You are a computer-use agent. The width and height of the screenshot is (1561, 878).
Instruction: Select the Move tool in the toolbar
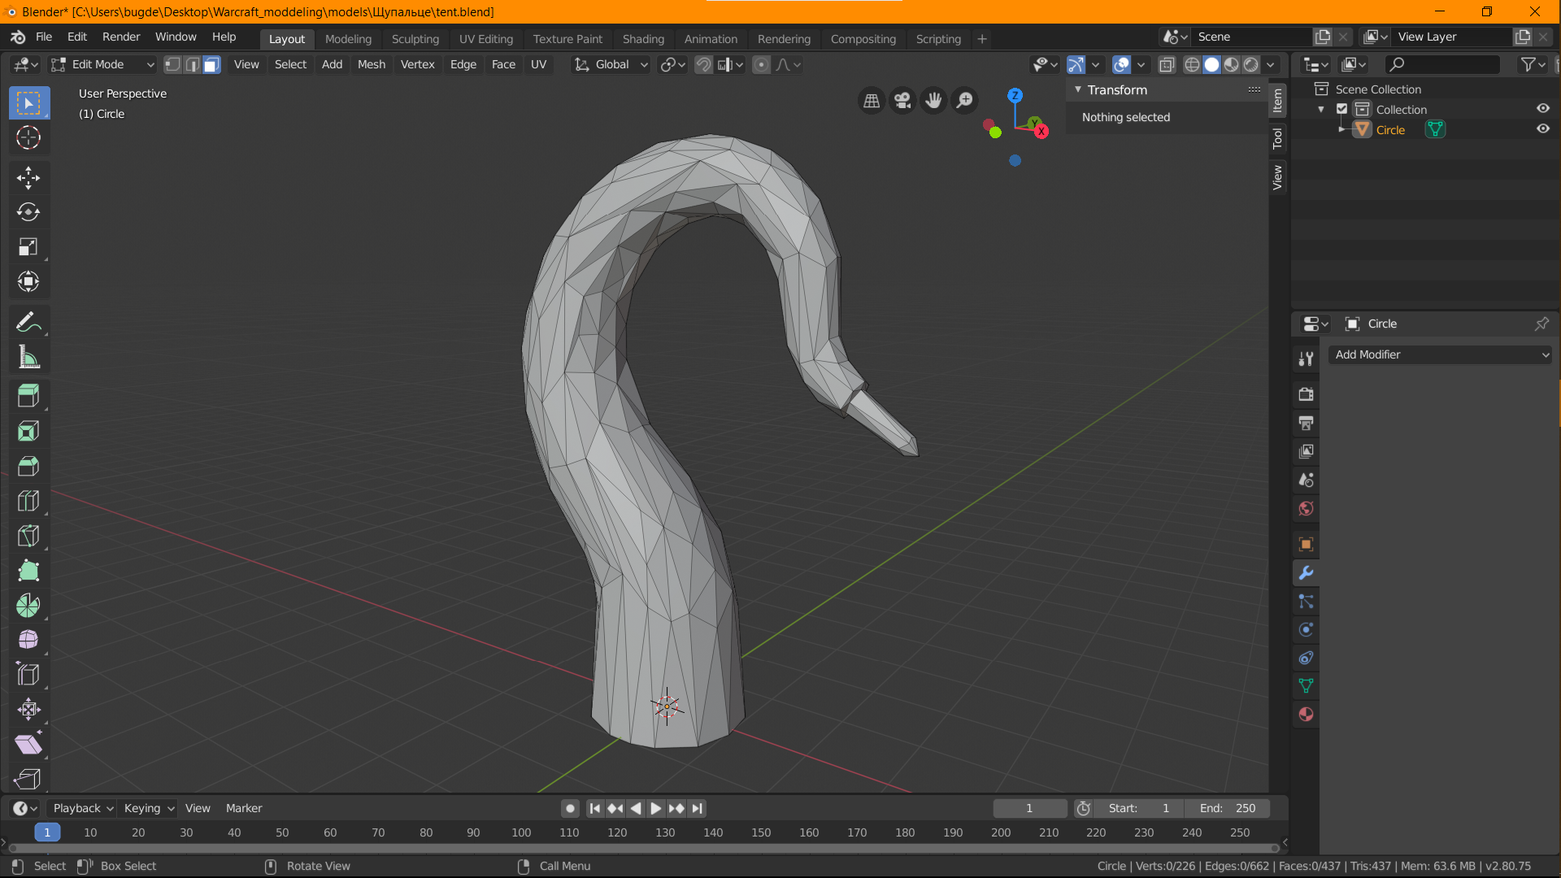coord(28,177)
